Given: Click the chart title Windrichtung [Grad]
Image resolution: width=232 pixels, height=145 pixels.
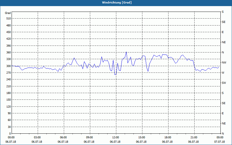Looking at the screenshot, I should [x=117, y=3].
